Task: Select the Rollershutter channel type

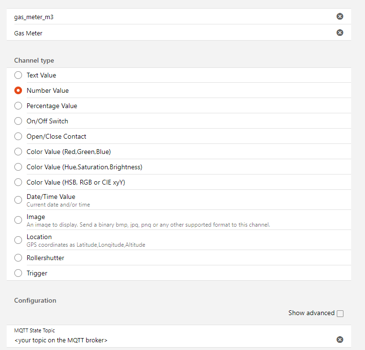Action: pos(18,258)
